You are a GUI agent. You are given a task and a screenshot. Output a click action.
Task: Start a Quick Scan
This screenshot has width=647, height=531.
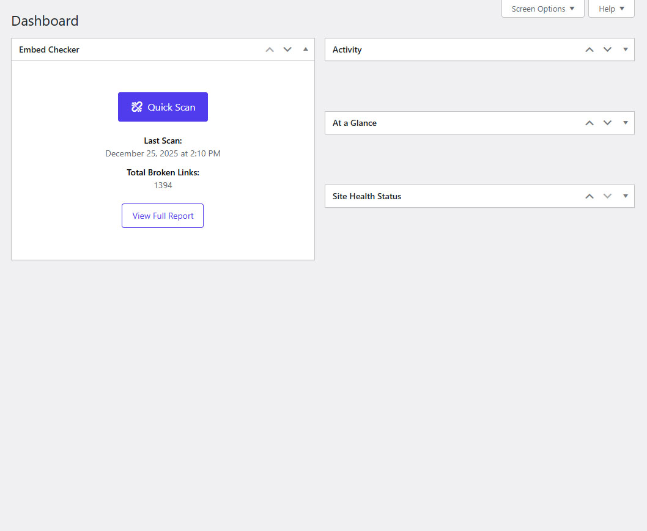[x=163, y=107]
